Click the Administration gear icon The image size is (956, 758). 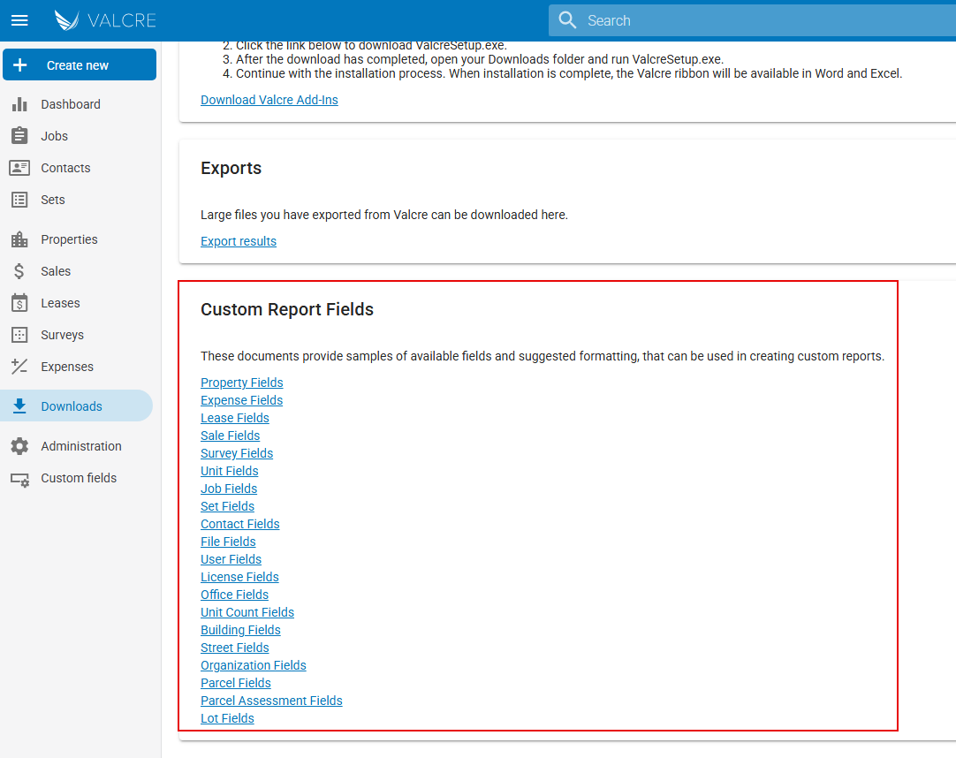[19, 446]
